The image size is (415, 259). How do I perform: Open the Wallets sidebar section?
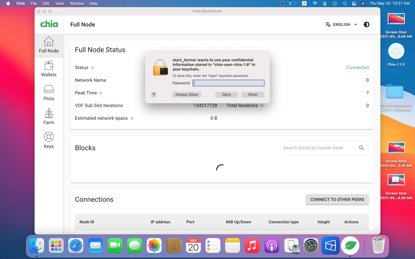pyautogui.click(x=49, y=69)
